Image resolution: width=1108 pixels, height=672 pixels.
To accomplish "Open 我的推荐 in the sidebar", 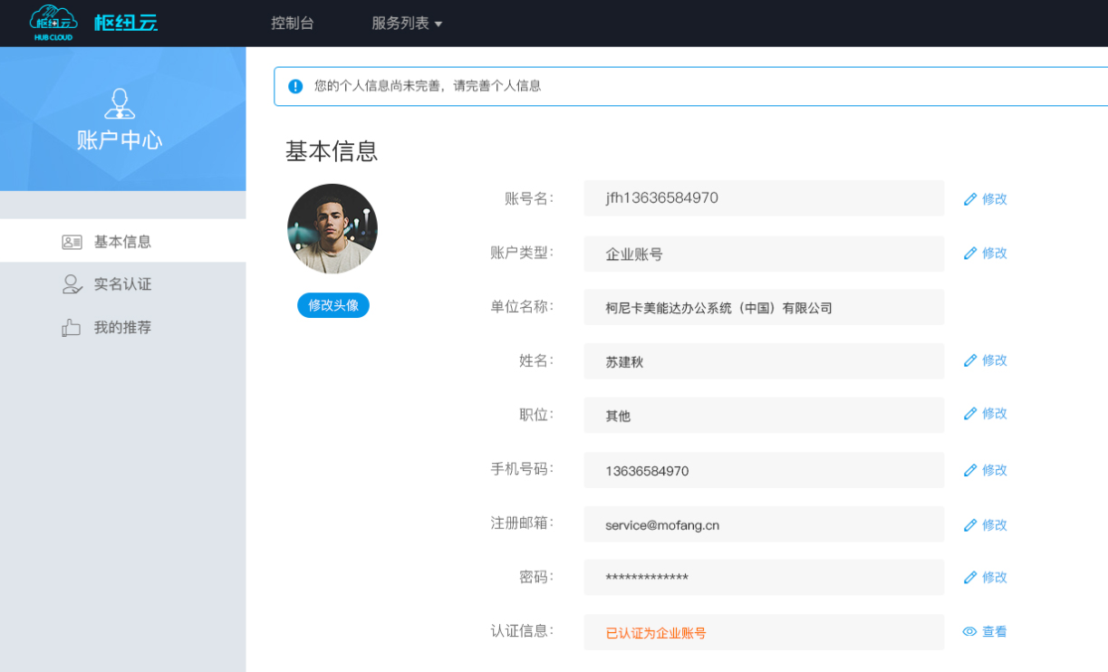I will coord(122,328).
